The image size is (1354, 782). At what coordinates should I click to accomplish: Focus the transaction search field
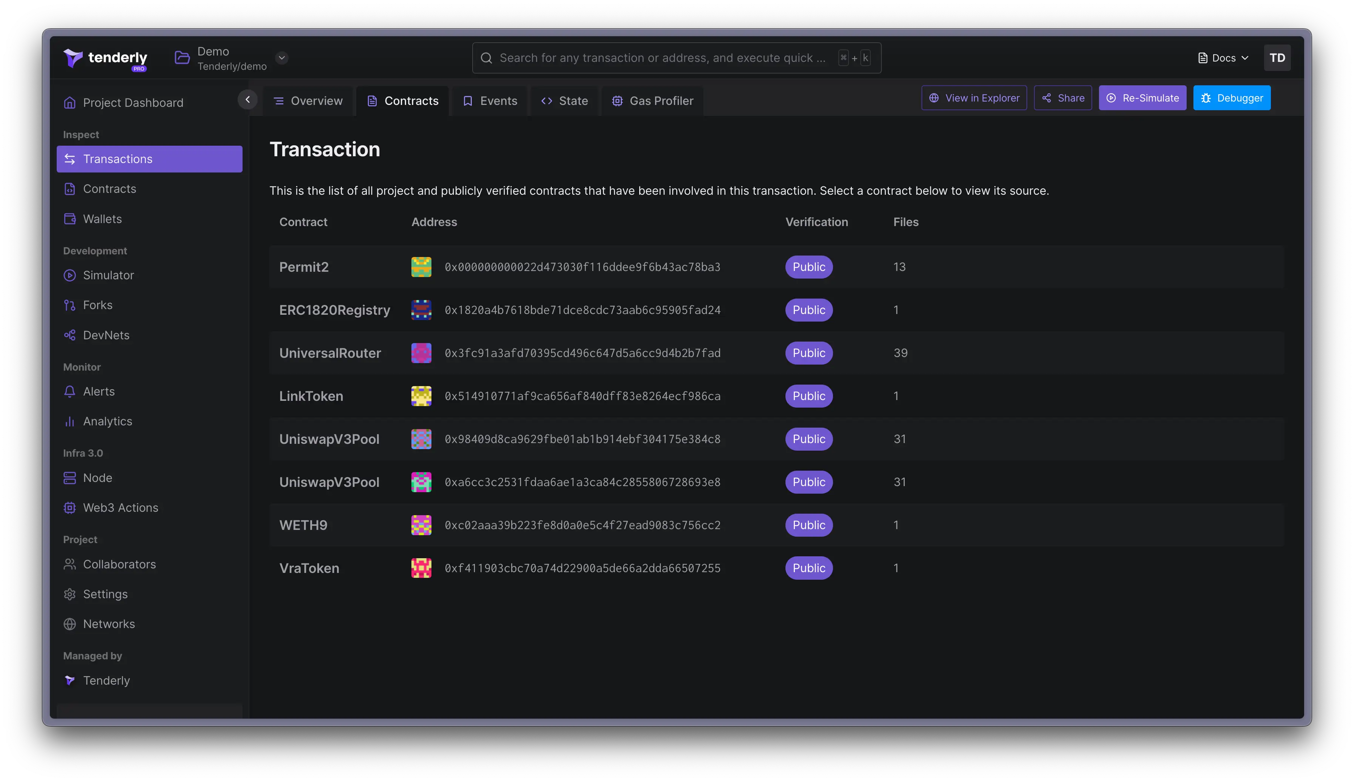coord(677,58)
